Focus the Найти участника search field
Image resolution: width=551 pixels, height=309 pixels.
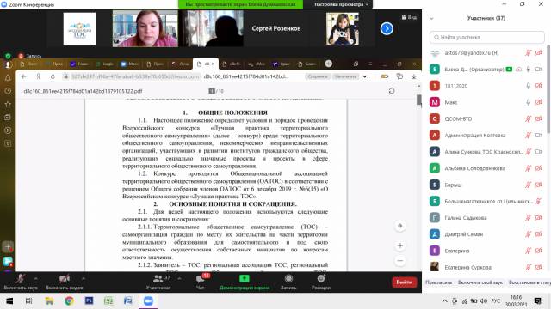tap(487, 37)
